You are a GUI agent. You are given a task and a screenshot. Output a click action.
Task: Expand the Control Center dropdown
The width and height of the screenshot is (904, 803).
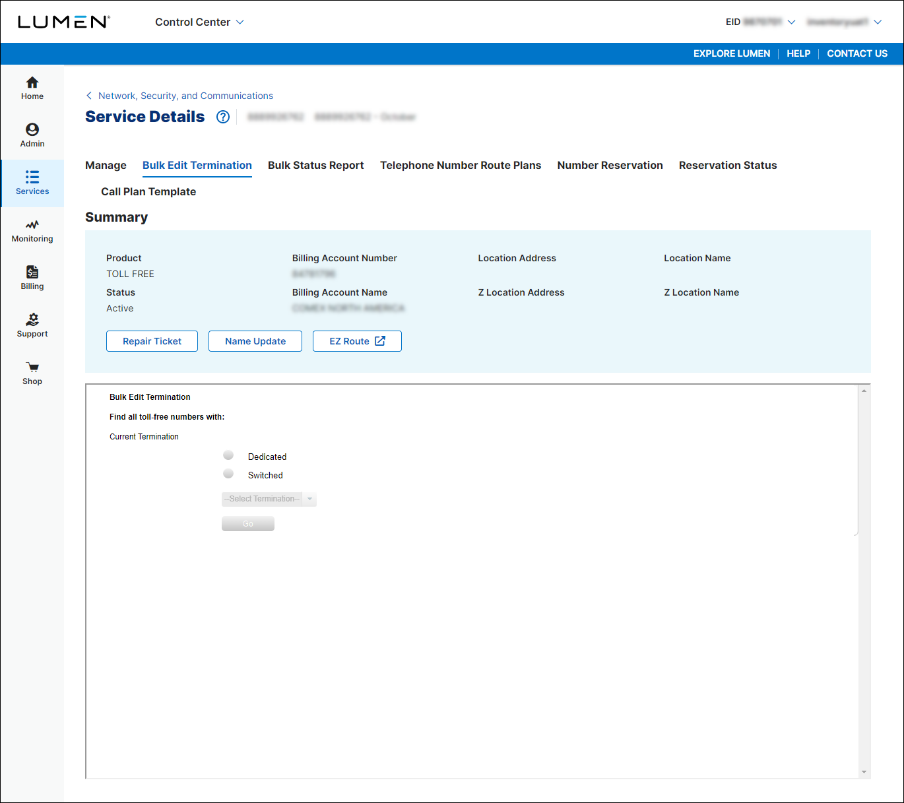(x=199, y=22)
